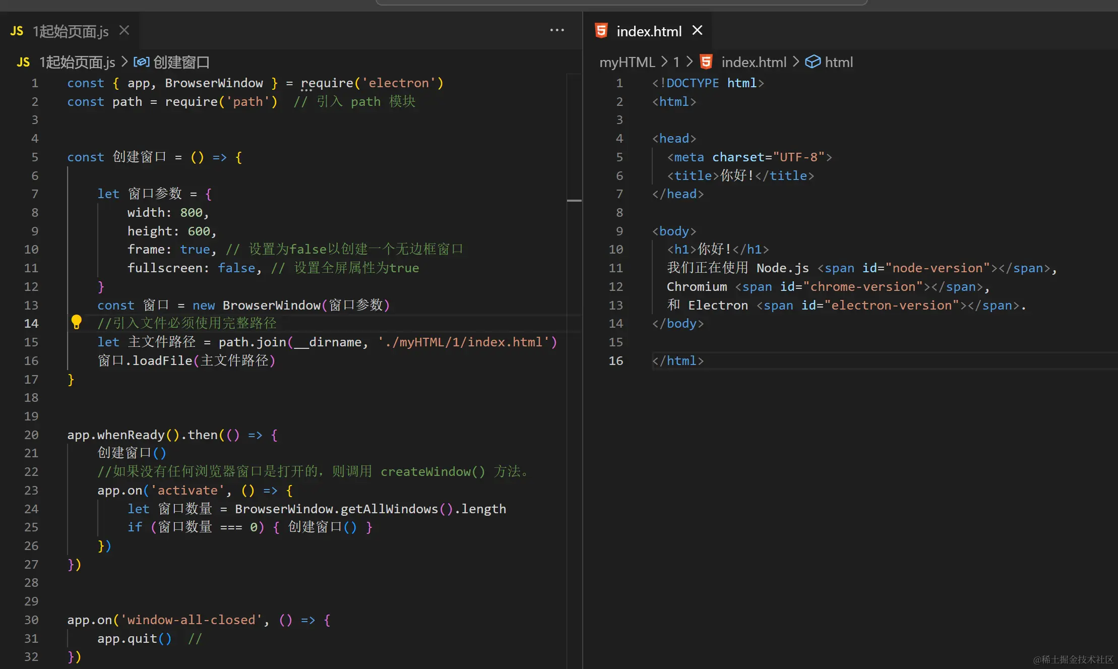1118x669 pixels.
Task: Select the 1起始页面.js editor tab
Action: pyautogui.click(x=71, y=31)
